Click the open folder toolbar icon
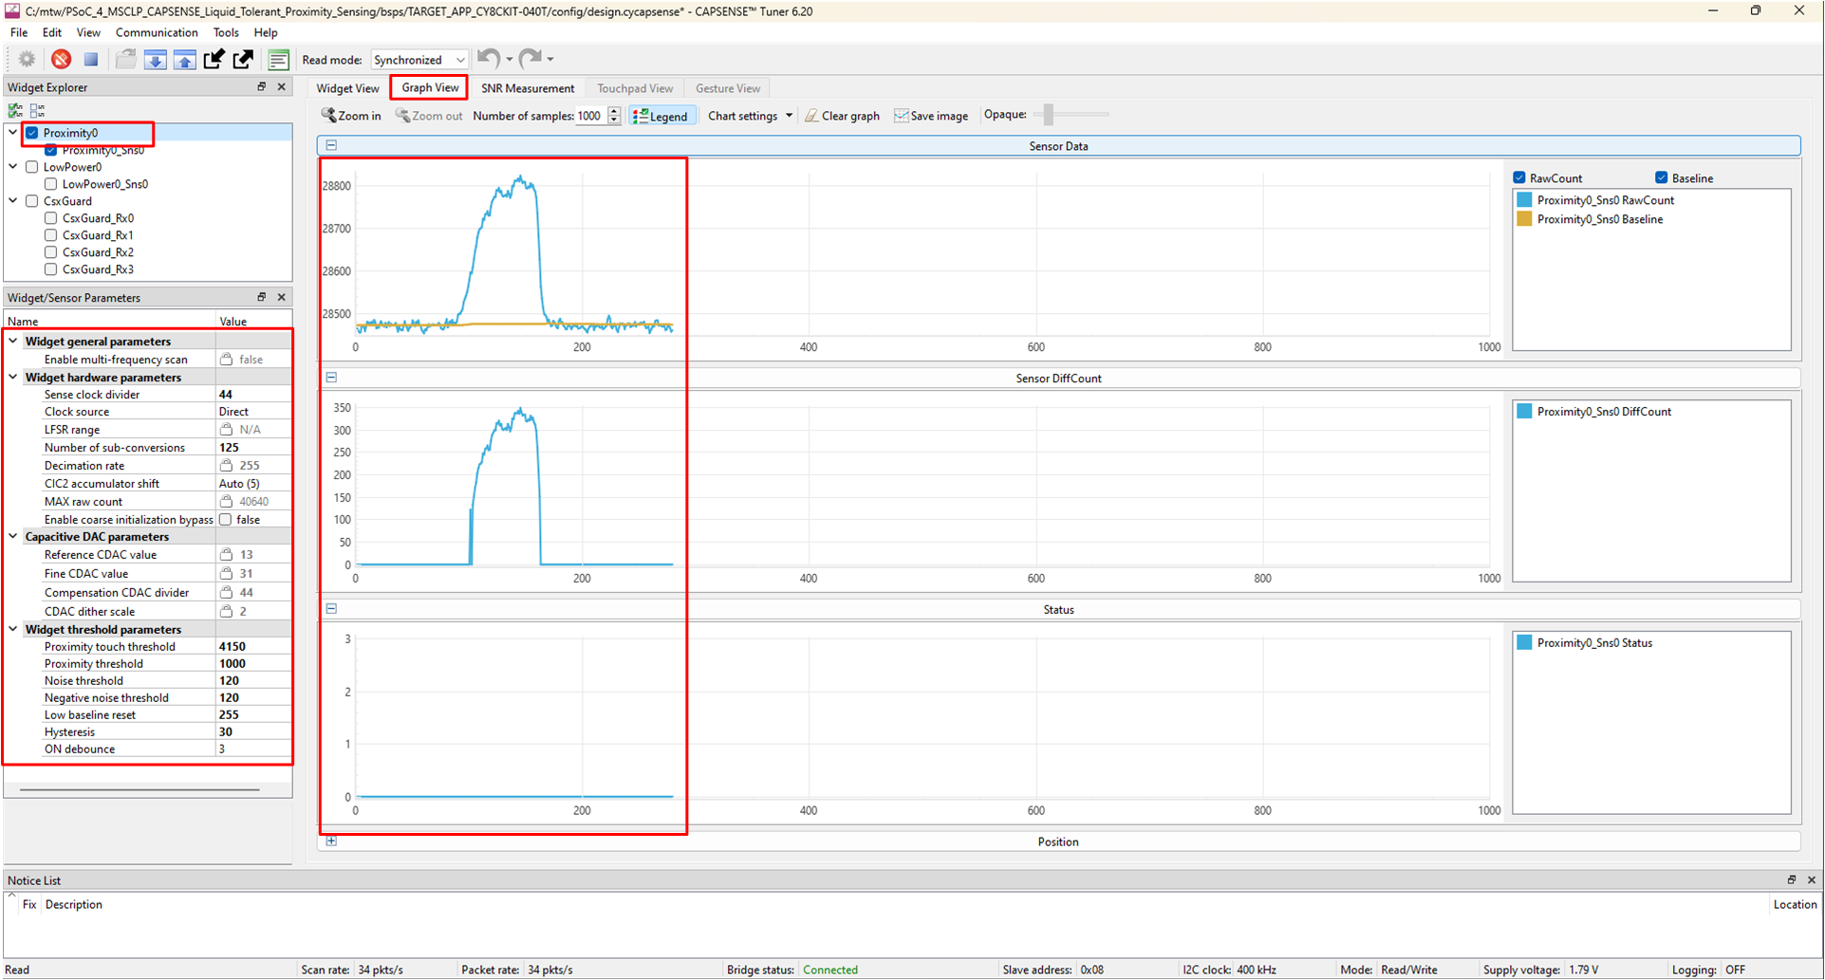1825x980 pixels. click(125, 60)
